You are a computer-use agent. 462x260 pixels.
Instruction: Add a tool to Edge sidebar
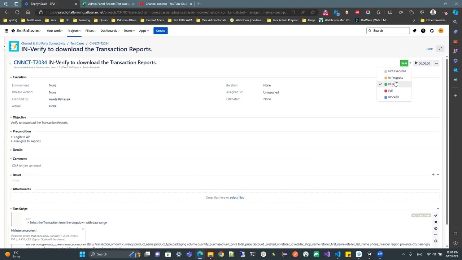[x=456, y=96]
